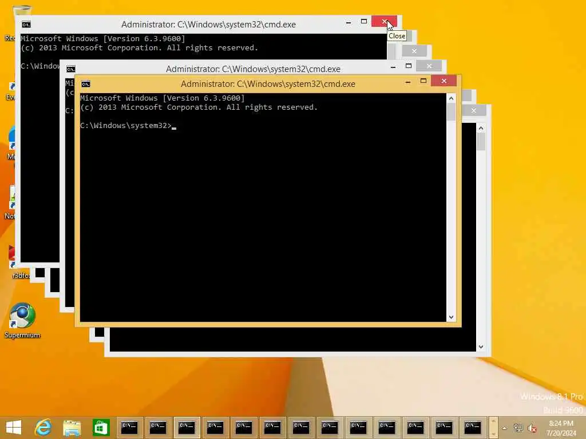Click the muted volume icon in system tray

pyautogui.click(x=532, y=428)
